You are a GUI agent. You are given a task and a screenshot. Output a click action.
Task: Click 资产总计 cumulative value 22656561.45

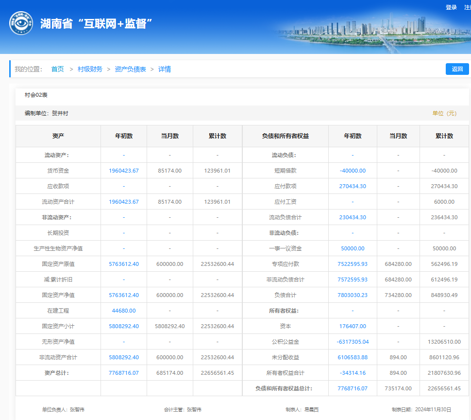pos(218,373)
